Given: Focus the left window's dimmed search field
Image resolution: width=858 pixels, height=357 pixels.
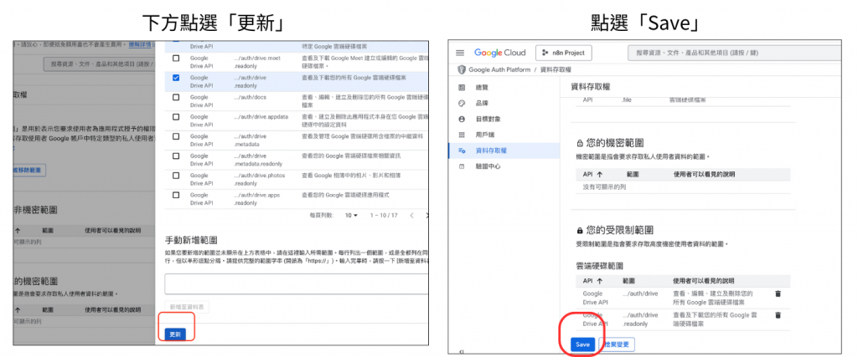Looking at the screenshot, I should click(x=99, y=64).
